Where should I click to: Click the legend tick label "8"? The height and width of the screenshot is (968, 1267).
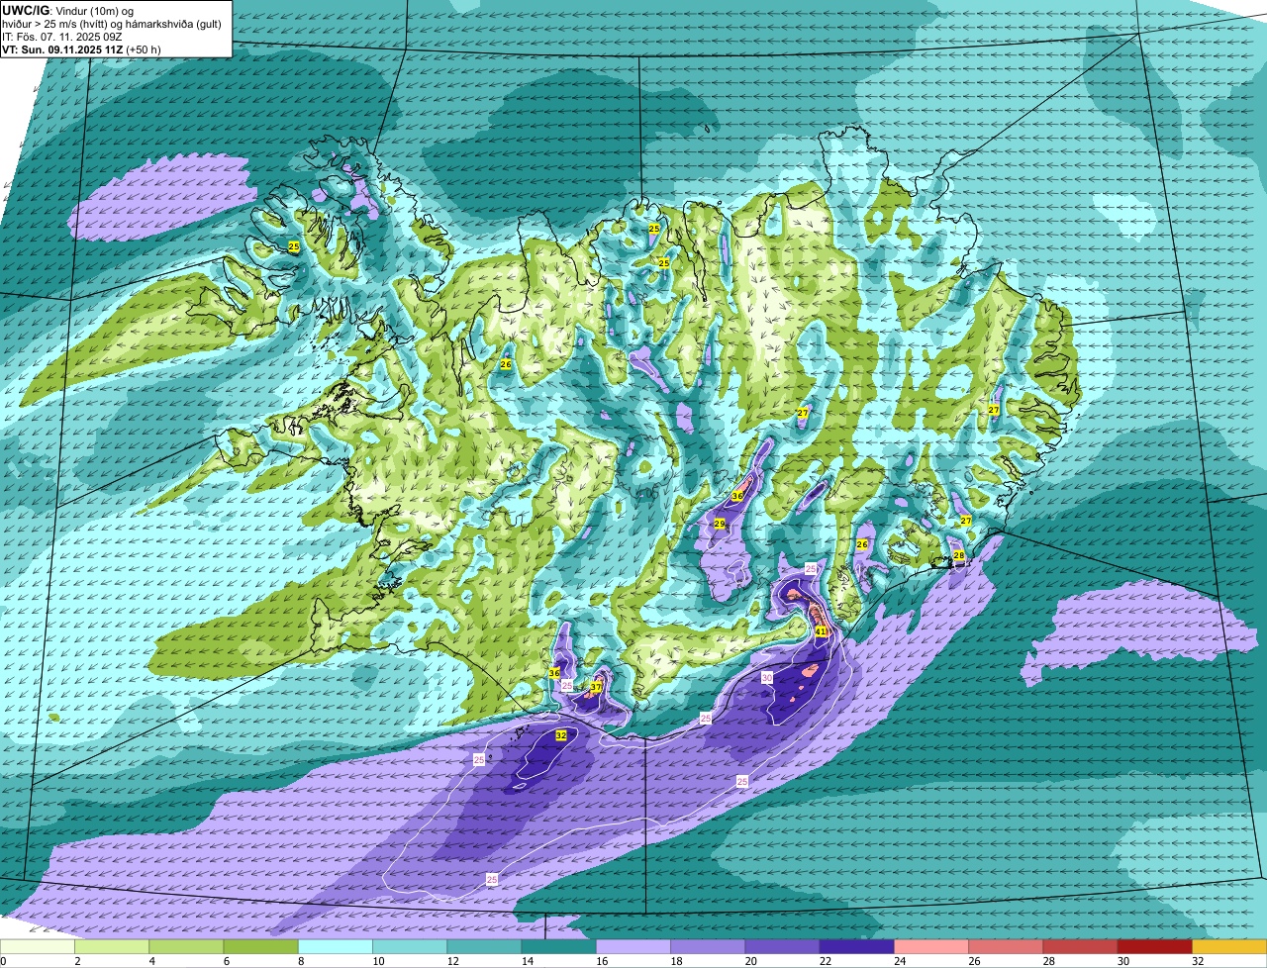[299, 961]
